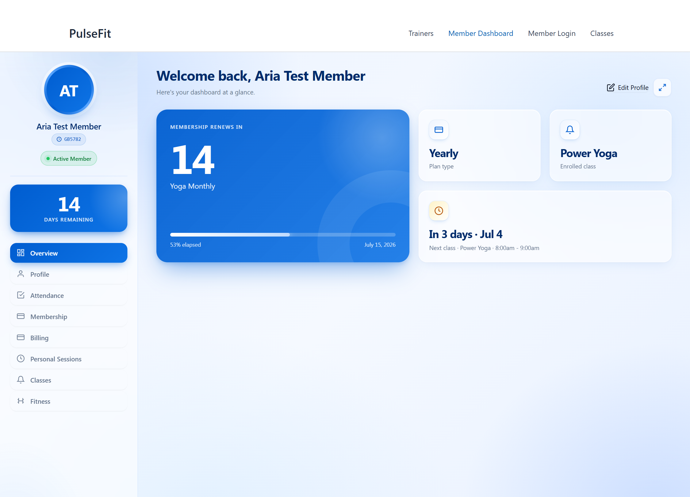Screen dimensions: 690x497
Task: Click the Classes bell icon in sidebar
Action: click(21, 380)
